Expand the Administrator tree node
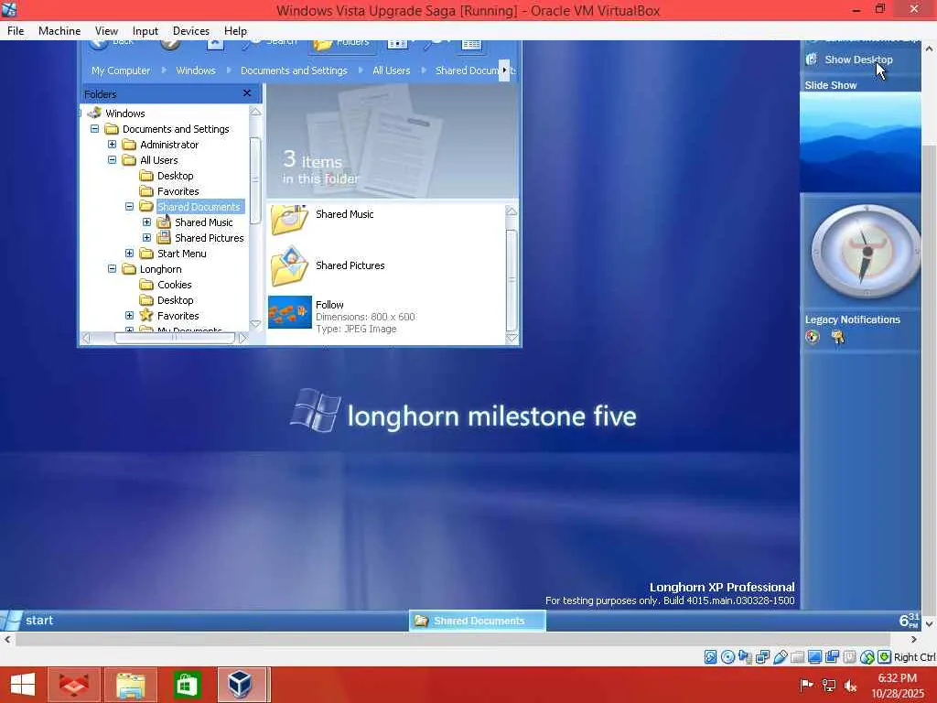937x703 pixels. pos(112,144)
